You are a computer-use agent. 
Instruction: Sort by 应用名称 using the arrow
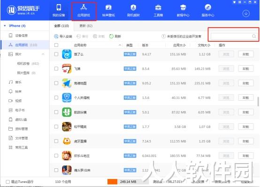(x=120, y=45)
